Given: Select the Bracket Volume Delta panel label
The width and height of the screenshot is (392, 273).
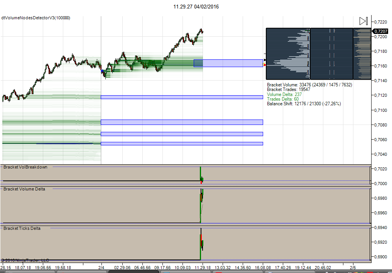Looking at the screenshot, I should tap(24, 189).
